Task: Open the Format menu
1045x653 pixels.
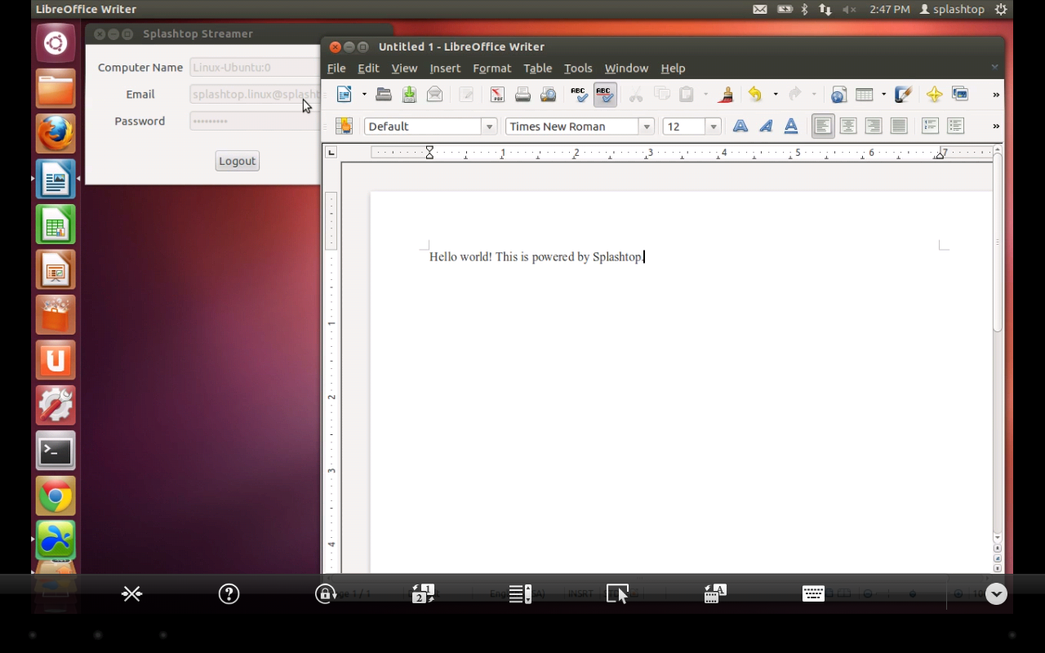Action: [491, 69]
